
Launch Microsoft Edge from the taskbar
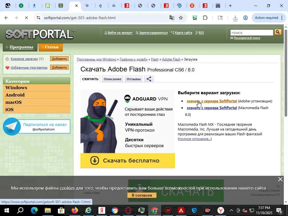tap(34, 210)
